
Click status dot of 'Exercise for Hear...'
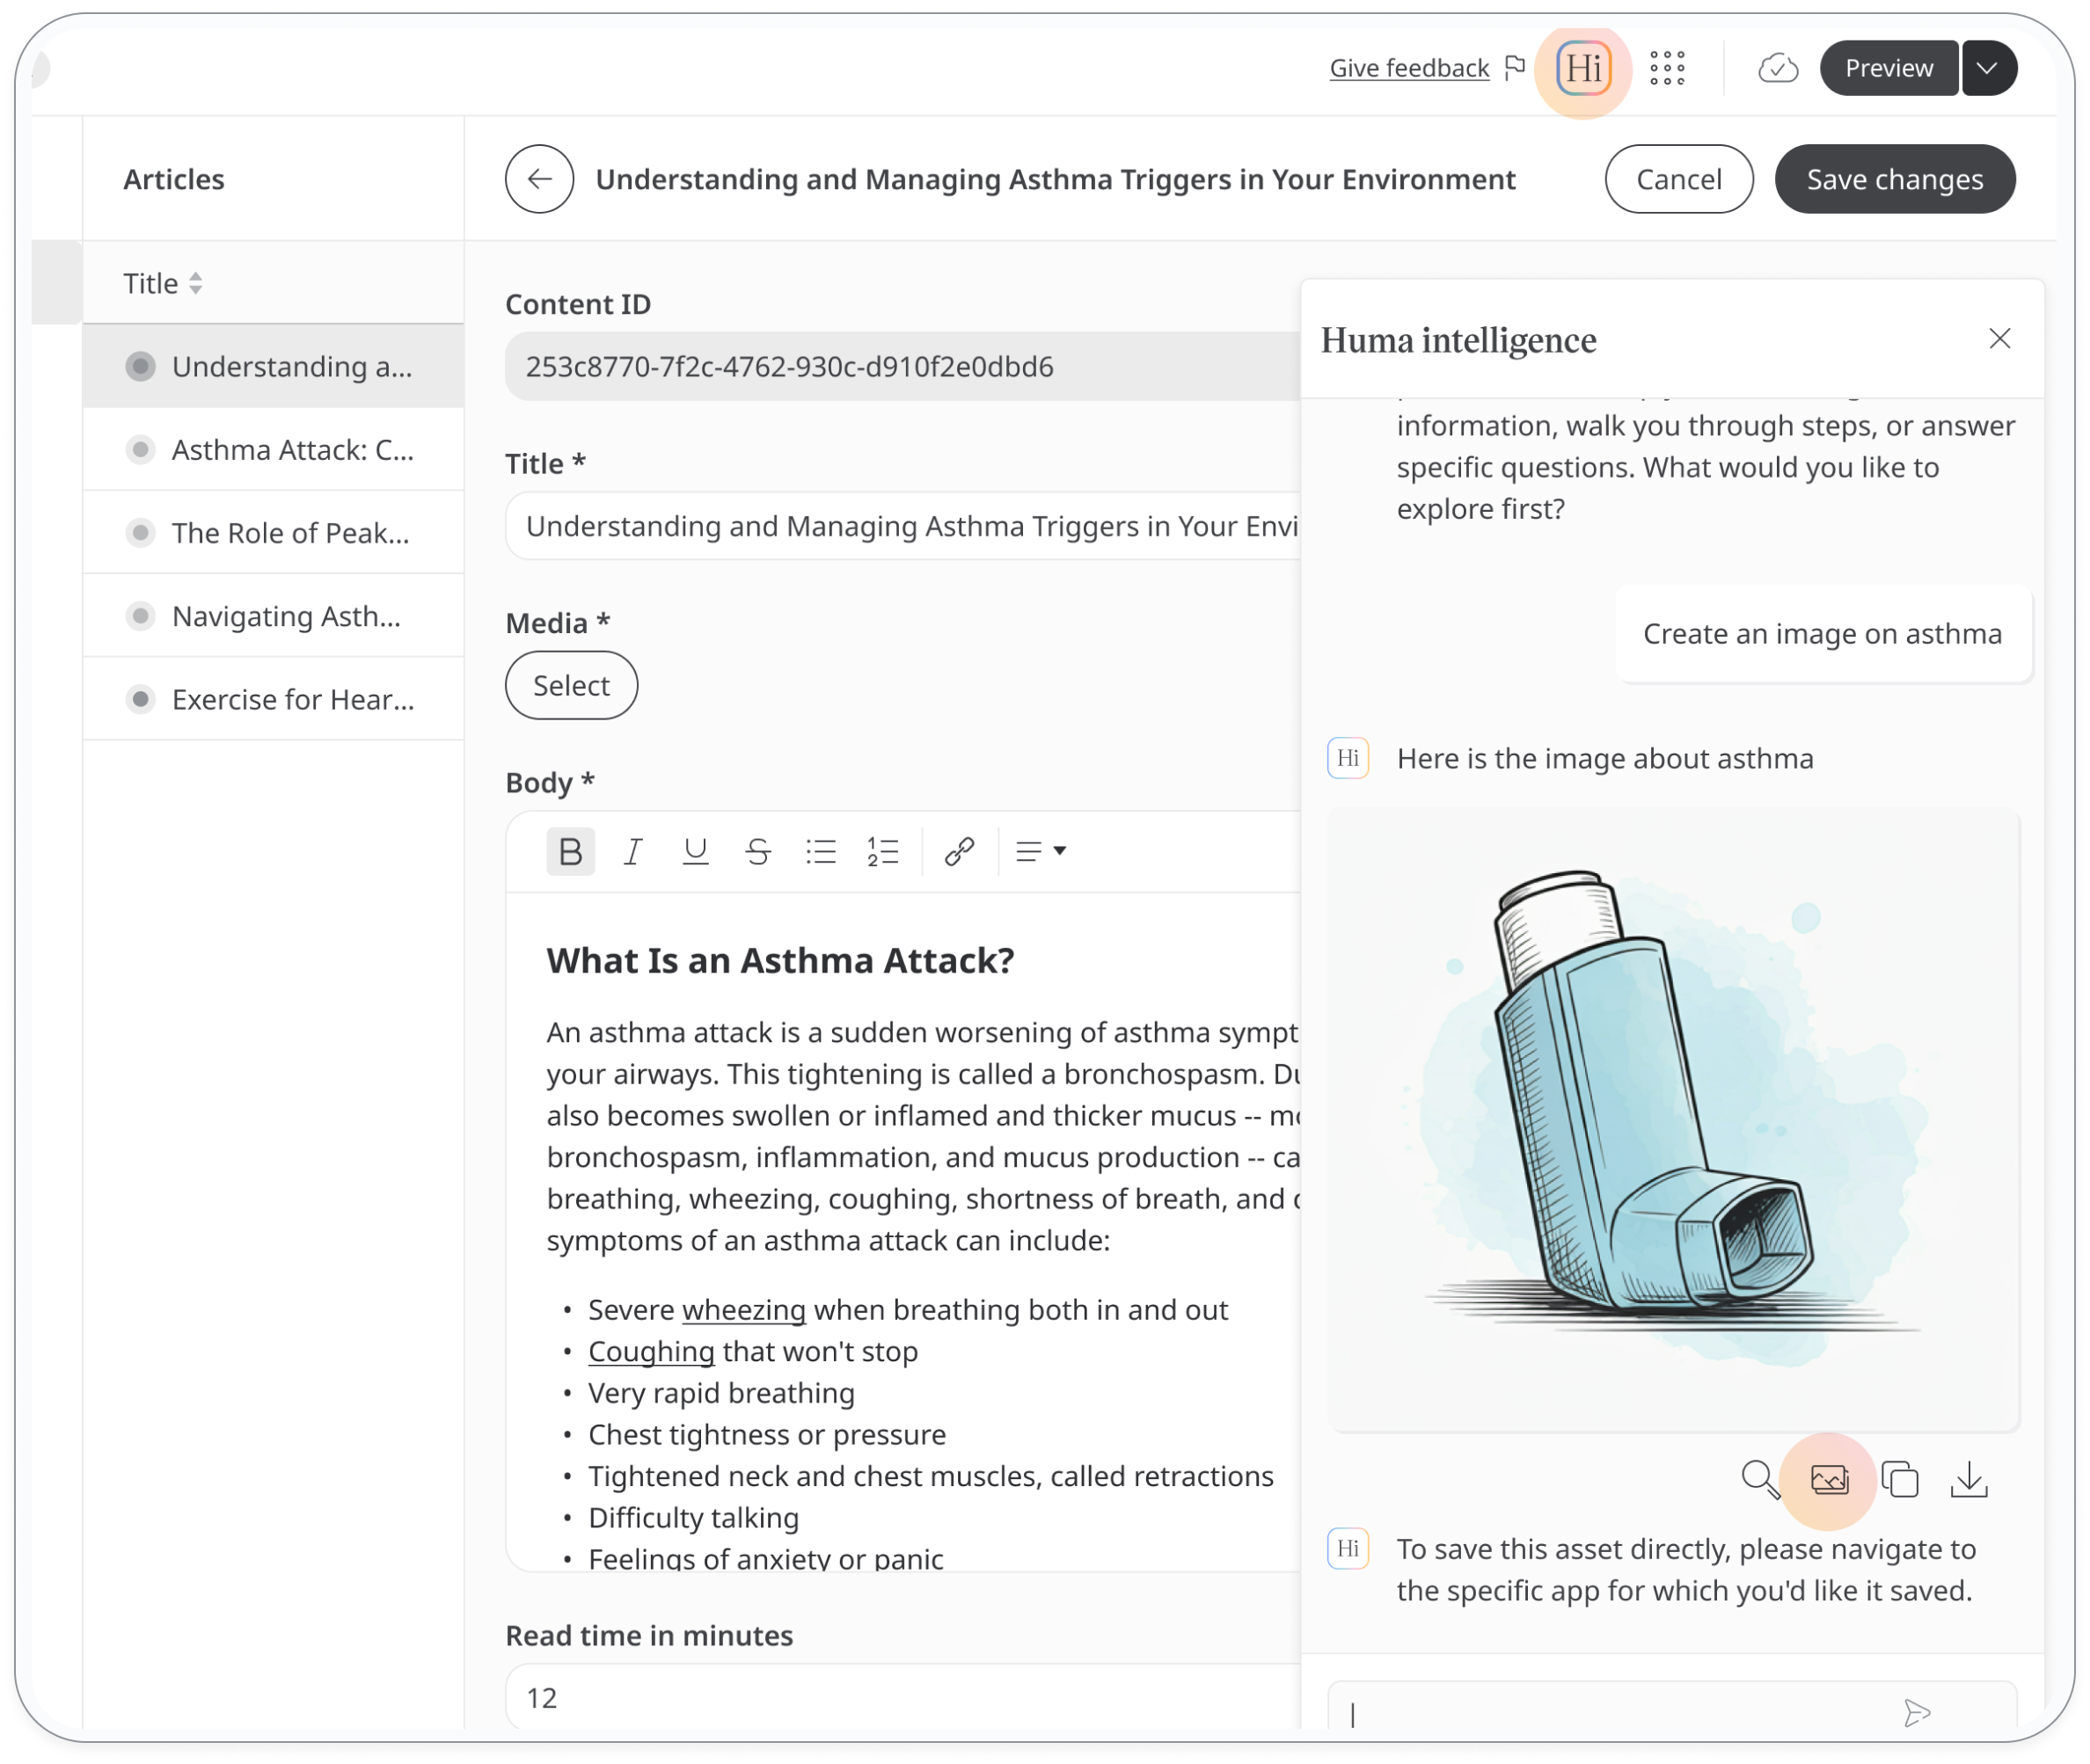141,698
